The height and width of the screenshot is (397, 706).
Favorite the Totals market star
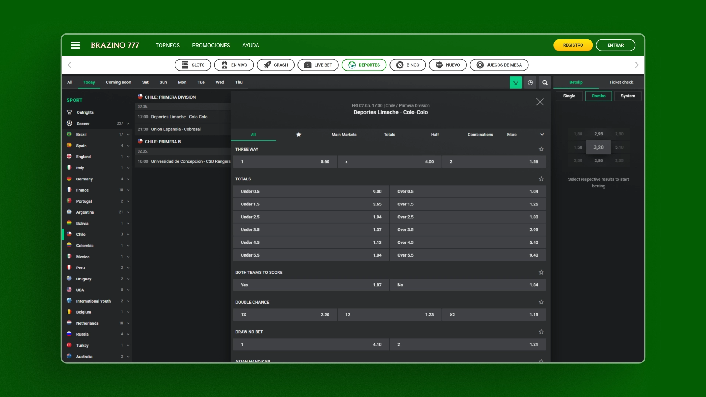(x=541, y=179)
